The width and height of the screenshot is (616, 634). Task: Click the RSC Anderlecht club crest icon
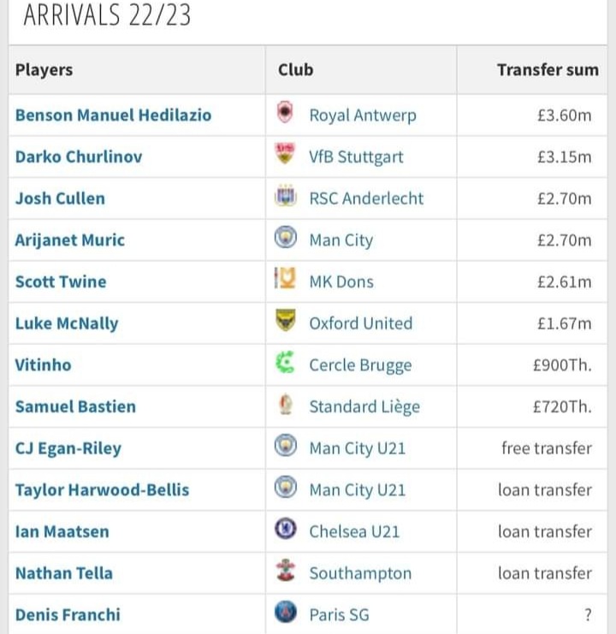(286, 197)
